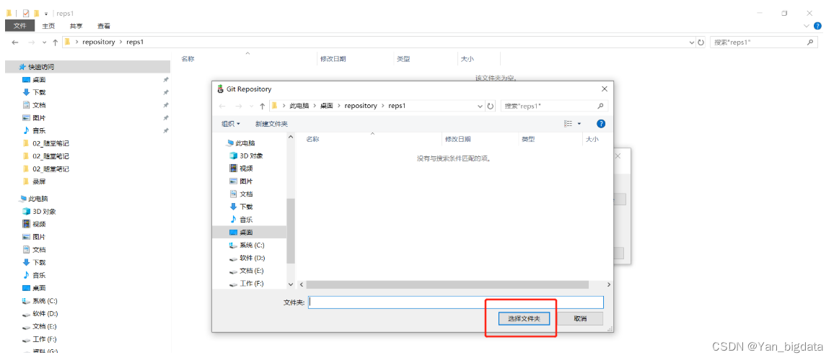Click dialog's help question-mark icon
Viewport: 834px width, 360px height.
point(601,124)
